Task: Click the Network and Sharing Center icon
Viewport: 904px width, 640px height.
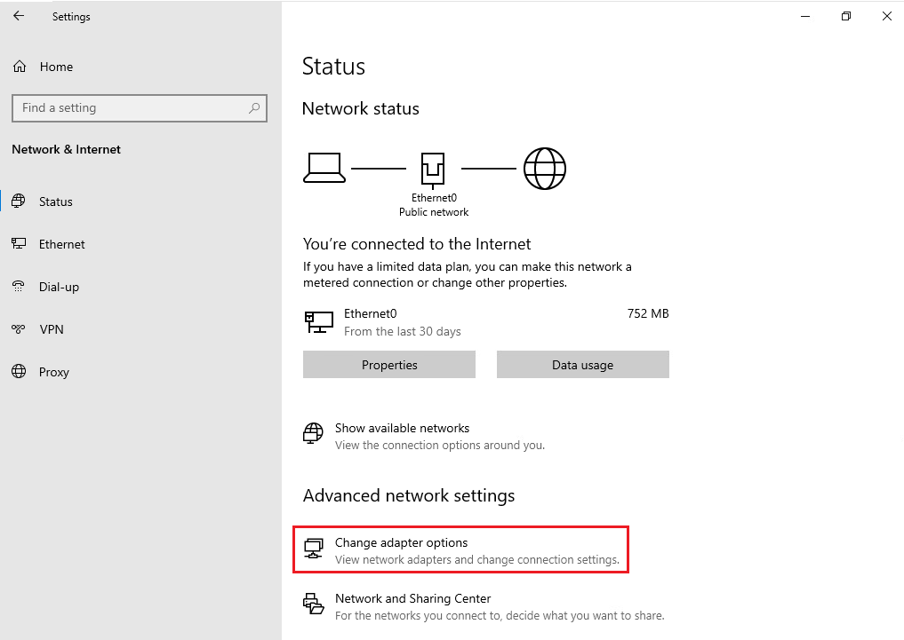Action: click(314, 604)
